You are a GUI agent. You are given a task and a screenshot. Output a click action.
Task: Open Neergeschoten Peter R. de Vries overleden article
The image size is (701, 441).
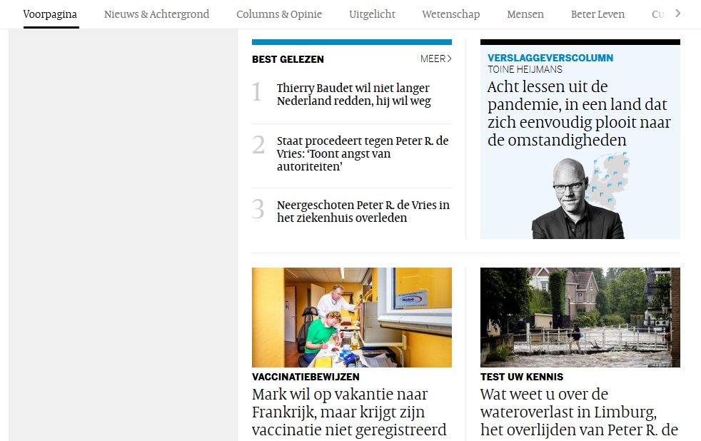[363, 211]
